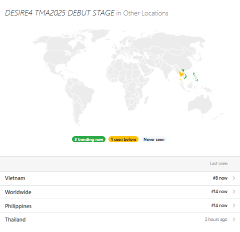Open the Worldwide row chevron
This screenshot has width=240, height=232.
[x=234, y=192]
